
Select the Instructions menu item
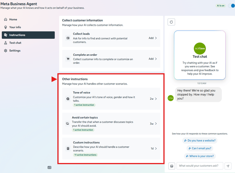coord(28,35)
